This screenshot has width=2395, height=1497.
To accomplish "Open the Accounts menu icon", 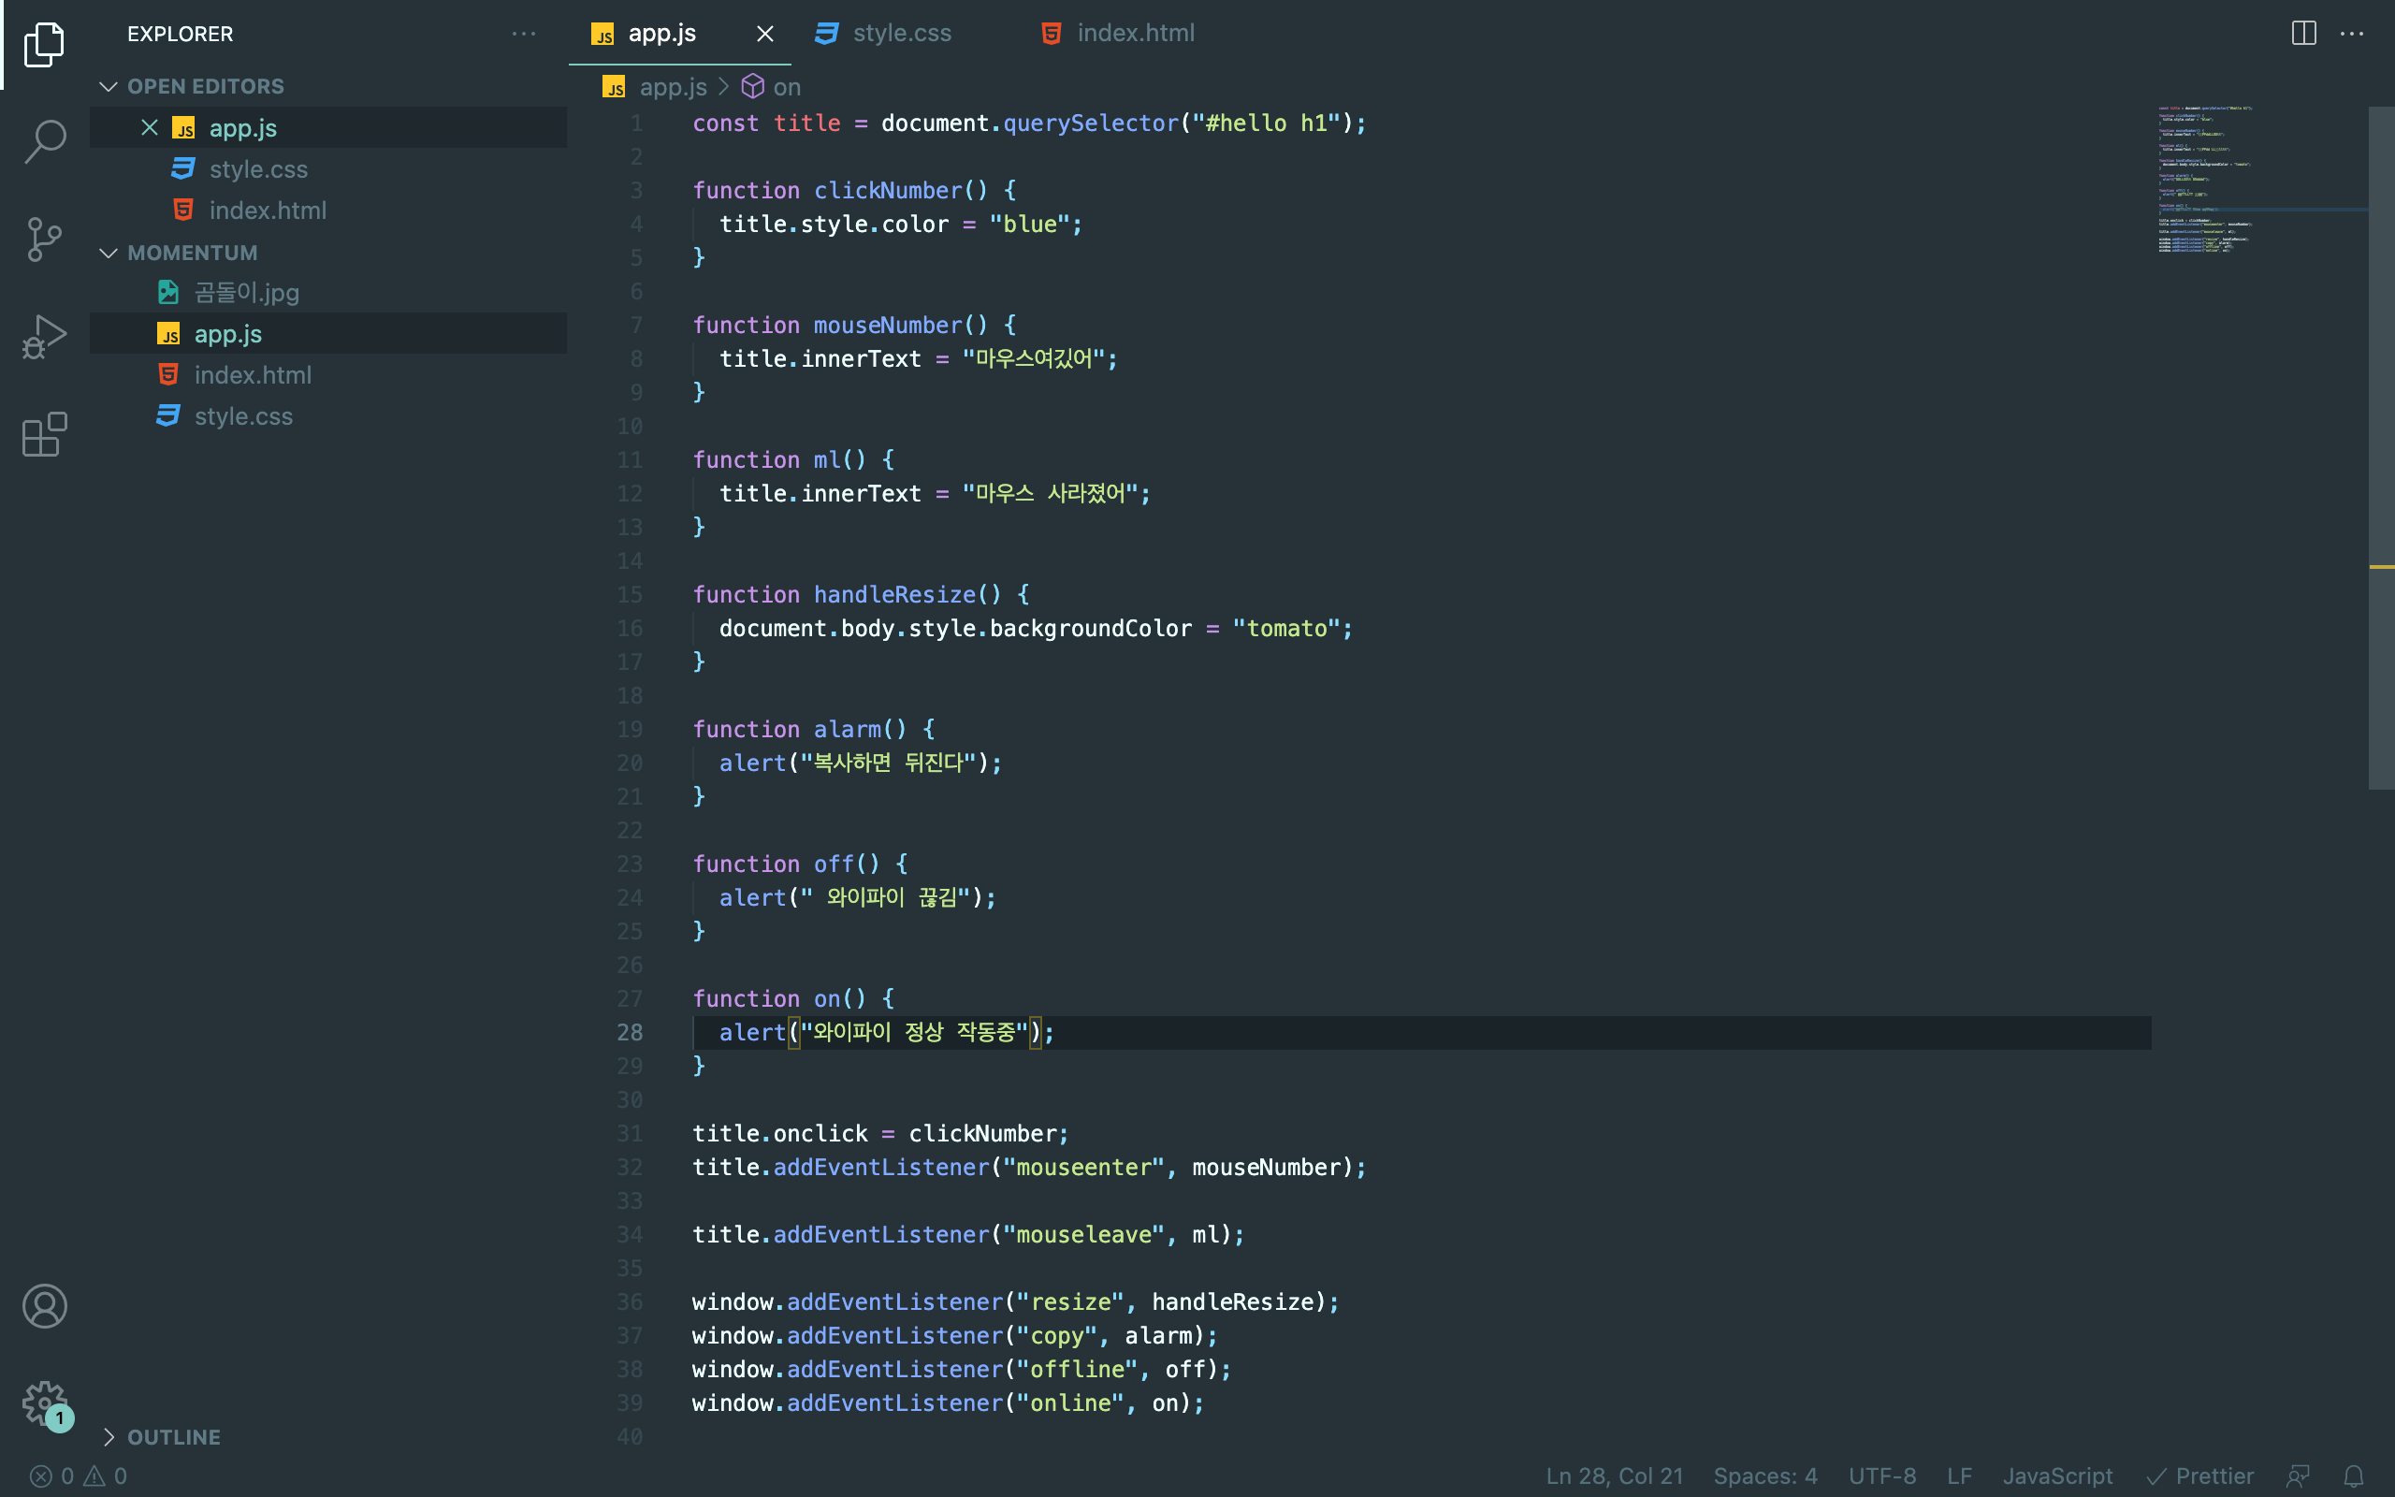I will click(x=45, y=1306).
